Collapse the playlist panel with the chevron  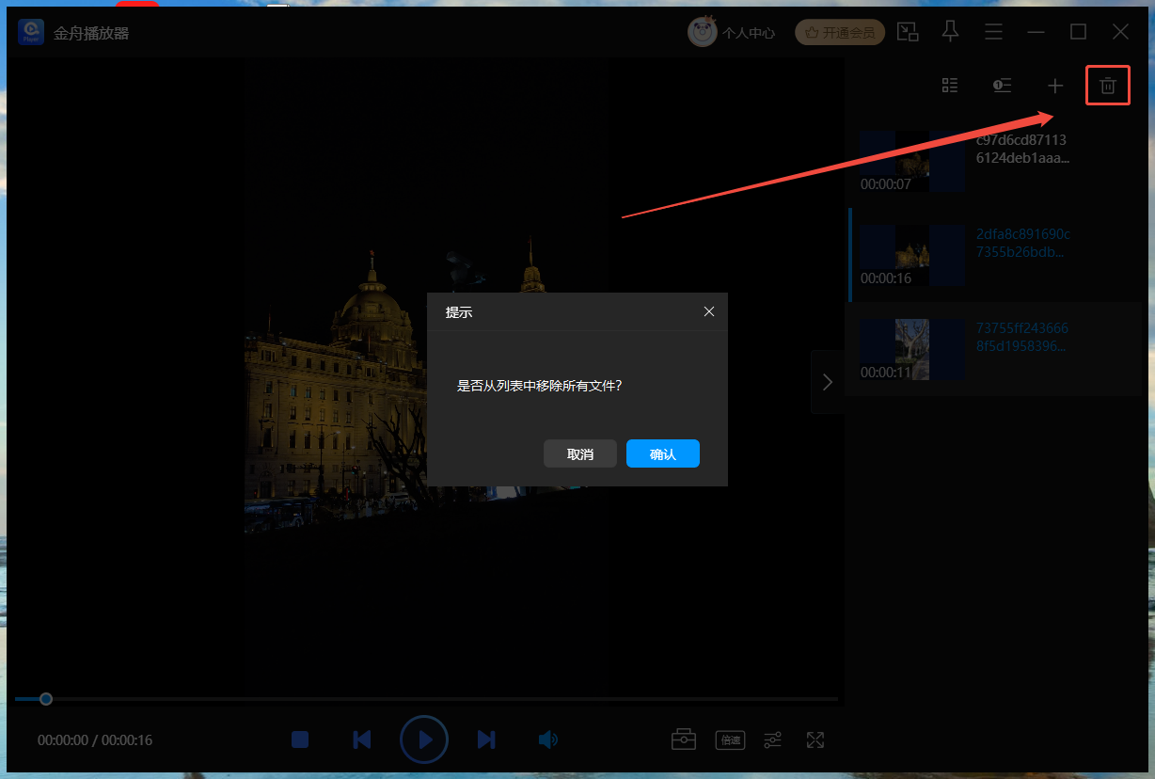click(x=828, y=382)
